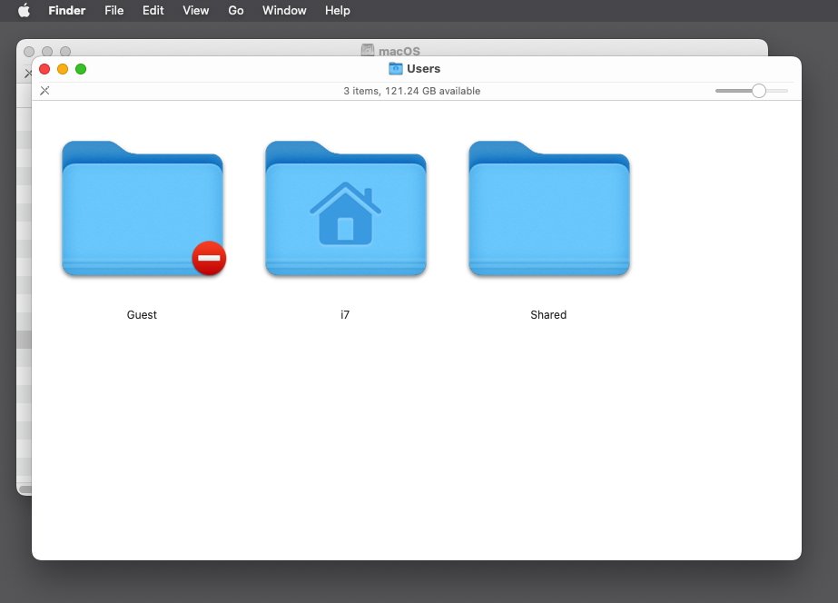This screenshot has width=838, height=603.
Task: Minimize the Users window with yellow button
Action: (63, 69)
